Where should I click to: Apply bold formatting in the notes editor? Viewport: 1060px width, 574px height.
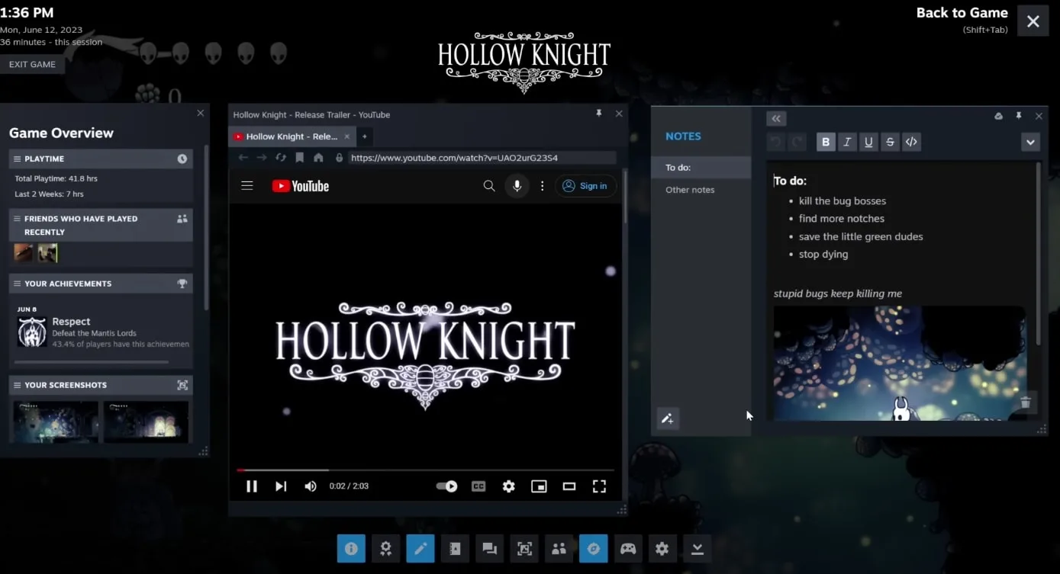click(826, 142)
